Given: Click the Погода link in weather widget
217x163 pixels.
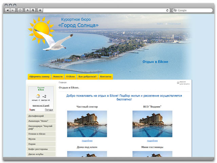Looking at the screenshot, I should coord(49,110).
